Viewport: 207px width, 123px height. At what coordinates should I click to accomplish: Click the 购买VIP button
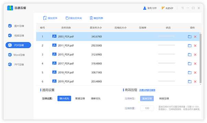[167, 8]
